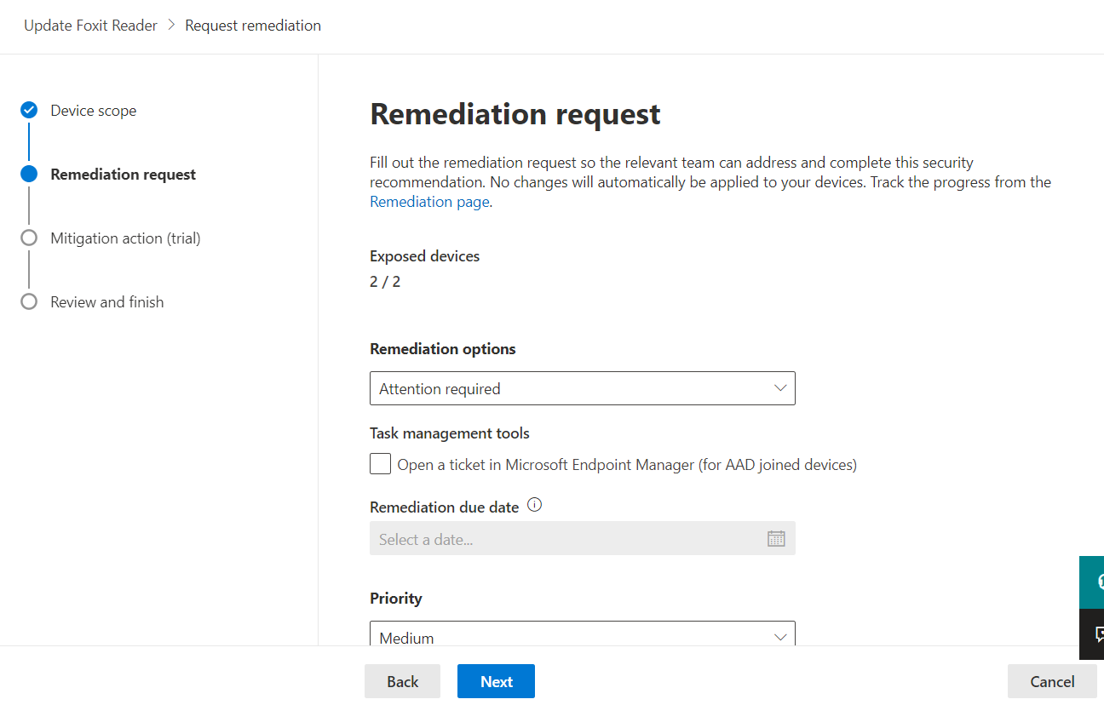The height and width of the screenshot is (705, 1104).
Task: Click the blue Next button
Action: coord(496,681)
